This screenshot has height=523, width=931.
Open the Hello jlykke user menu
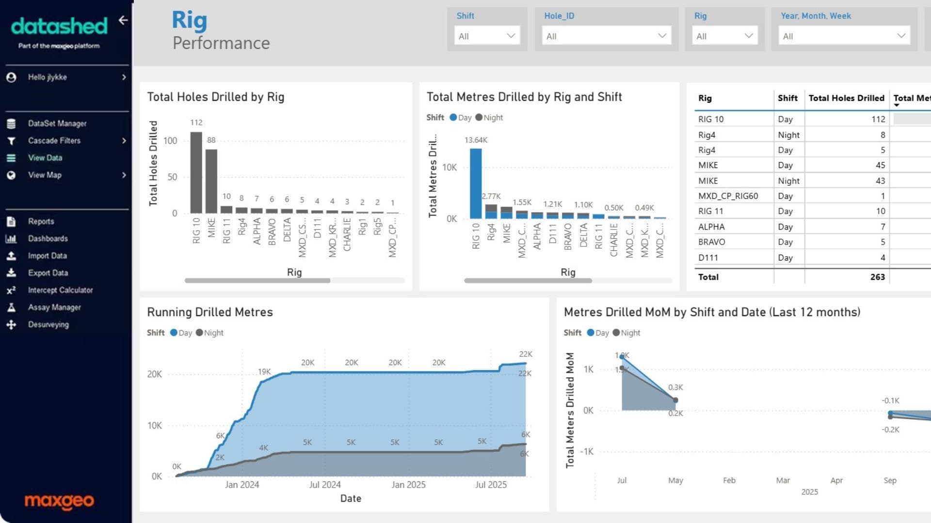click(48, 77)
